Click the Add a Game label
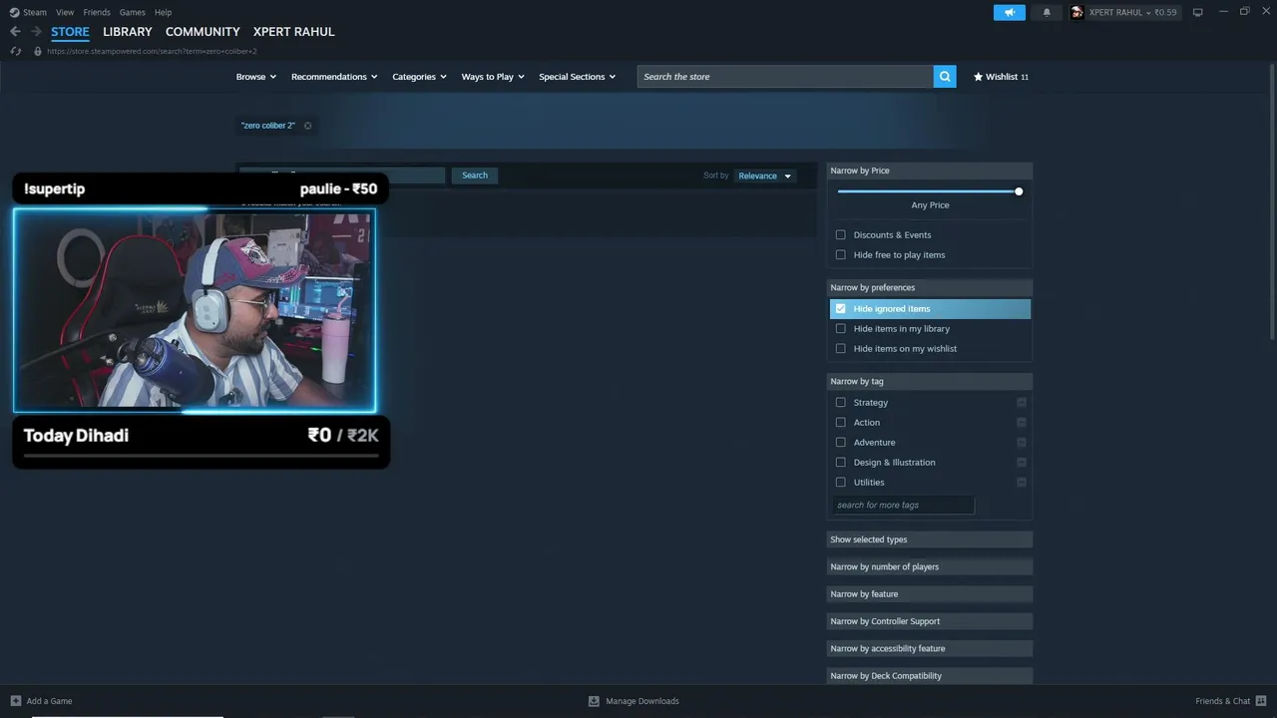 coord(49,701)
